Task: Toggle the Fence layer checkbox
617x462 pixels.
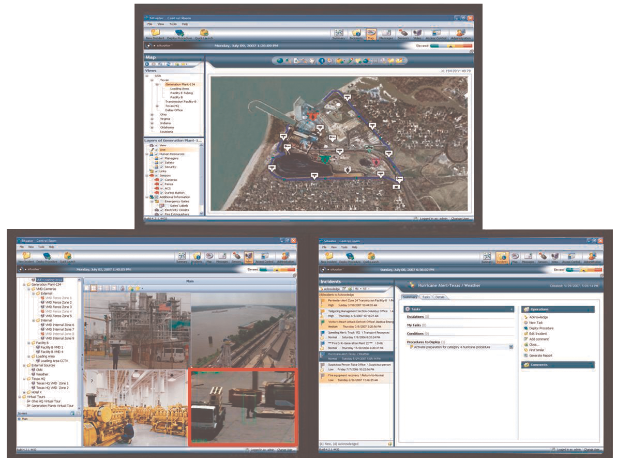Action: click(x=162, y=184)
